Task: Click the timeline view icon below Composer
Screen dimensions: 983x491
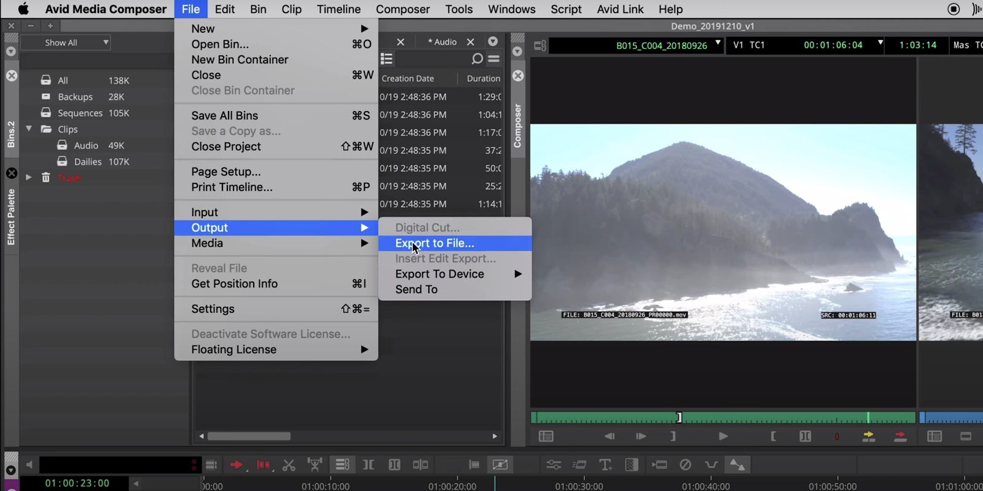Action: coord(966,436)
